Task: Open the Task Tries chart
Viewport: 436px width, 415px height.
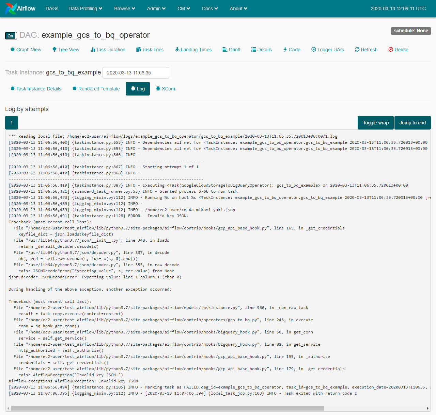Action: pyautogui.click(x=150, y=50)
